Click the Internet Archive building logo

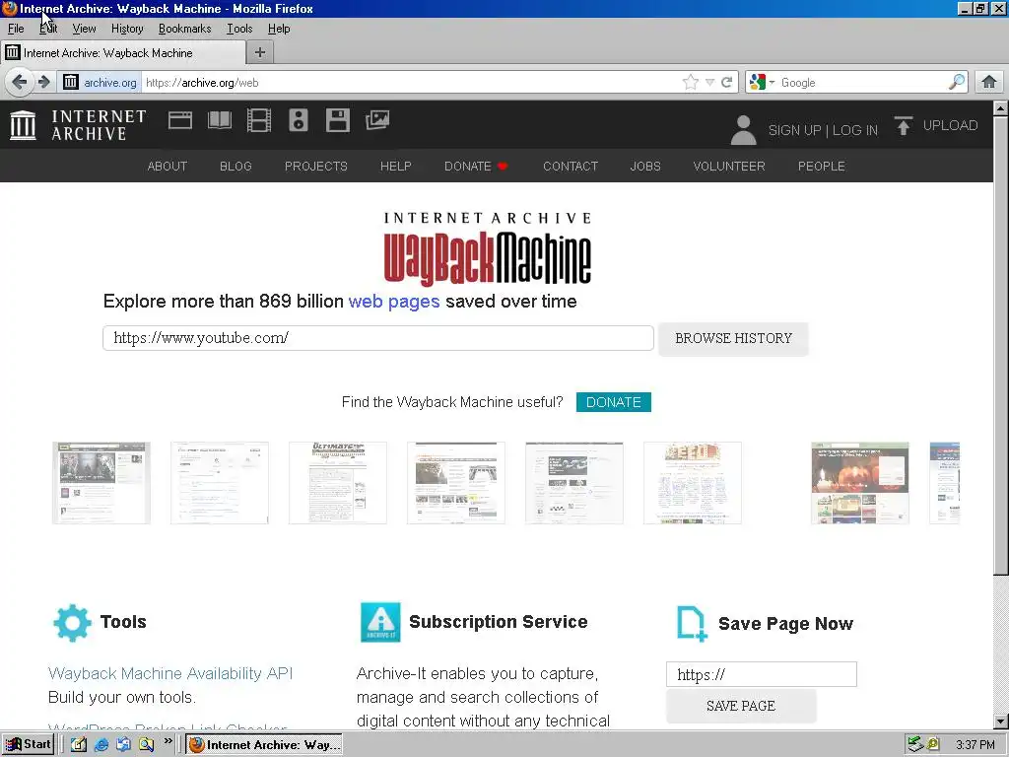tap(24, 125)
